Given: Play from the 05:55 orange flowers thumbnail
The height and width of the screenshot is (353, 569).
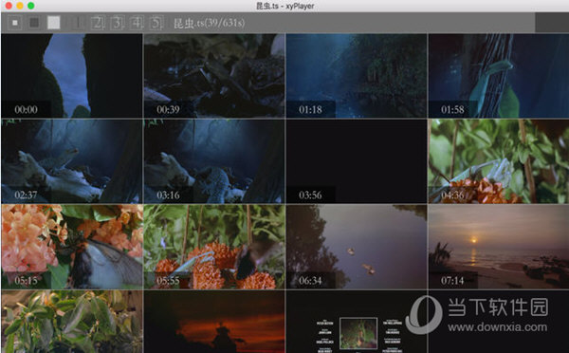Looking at the screenshot, I should (x=214, y=247).
